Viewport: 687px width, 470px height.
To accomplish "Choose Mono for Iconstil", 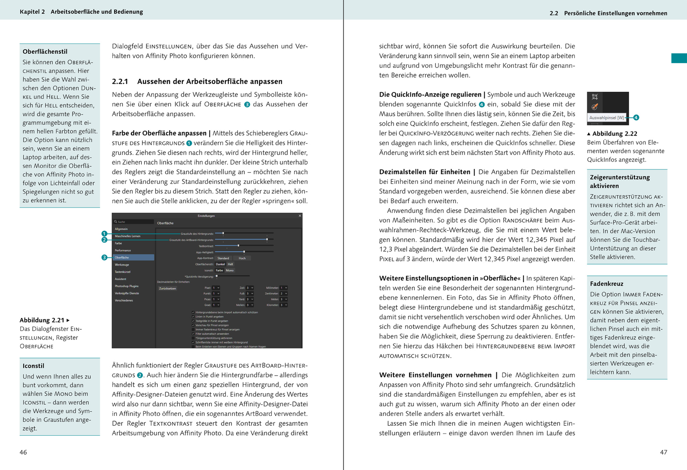I will pos(230,270).
